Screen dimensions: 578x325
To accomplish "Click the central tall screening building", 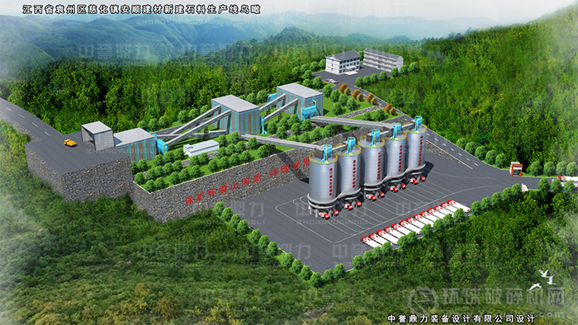I will [235, 115].
